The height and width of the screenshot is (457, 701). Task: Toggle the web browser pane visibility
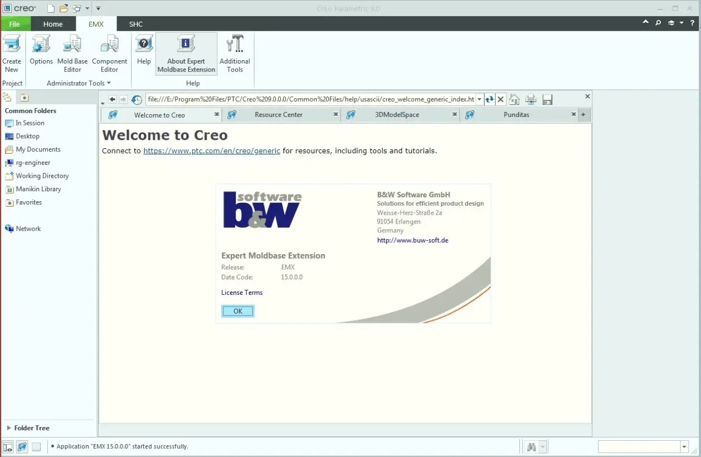click(x=22, y=446)
